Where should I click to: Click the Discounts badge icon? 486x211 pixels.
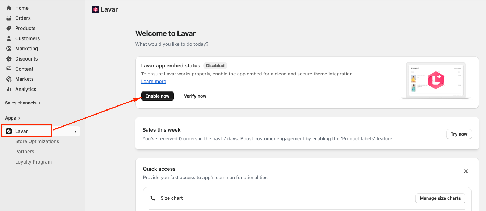pyautogui.click(x=9, y=59)
